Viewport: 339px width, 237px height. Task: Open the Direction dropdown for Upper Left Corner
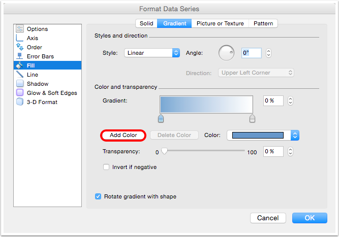(256, 73)
